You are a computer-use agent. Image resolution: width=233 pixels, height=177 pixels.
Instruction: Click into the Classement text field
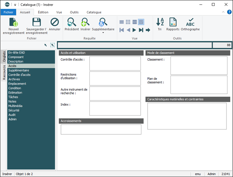pos(198,65)
